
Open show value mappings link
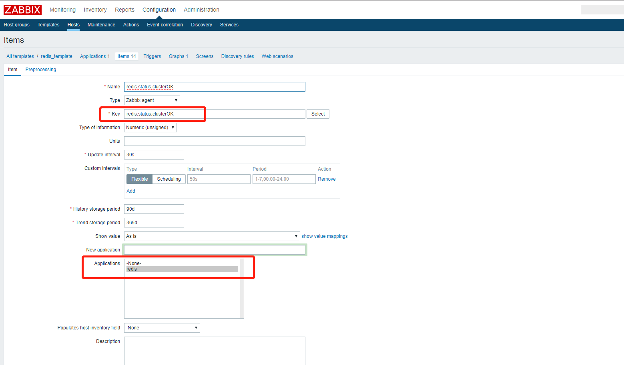coord(325,236)
